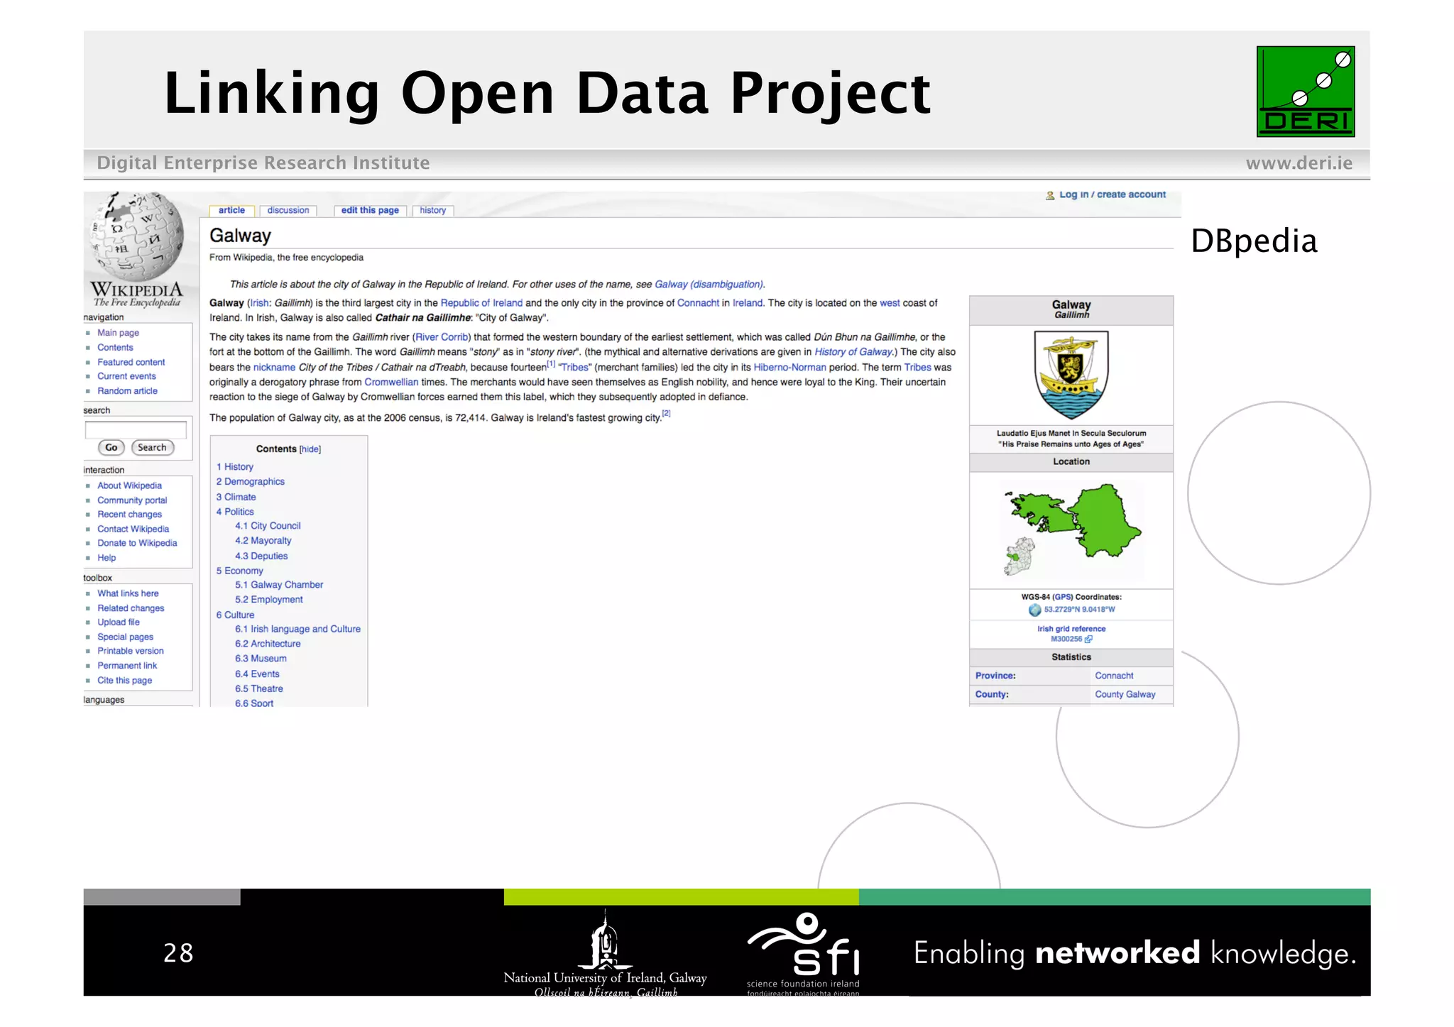Jump to 1 History section
1454x1027 pixels.
click(x=235, y=467)
